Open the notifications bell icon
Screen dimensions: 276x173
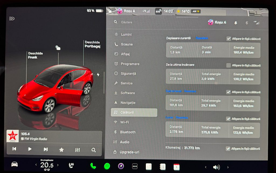coord(236,23)
